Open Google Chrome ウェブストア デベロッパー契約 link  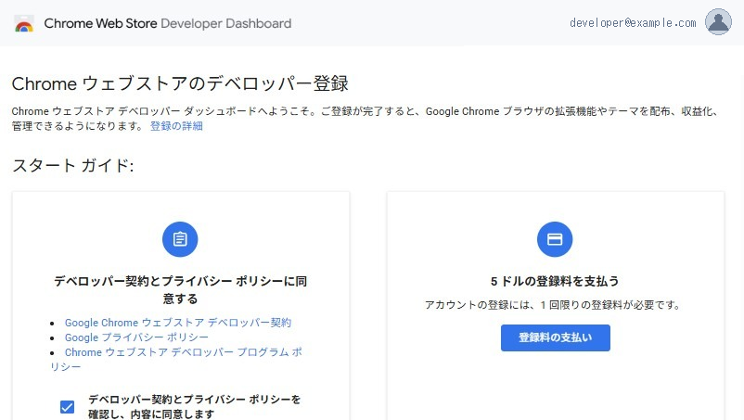click(178, 323)
